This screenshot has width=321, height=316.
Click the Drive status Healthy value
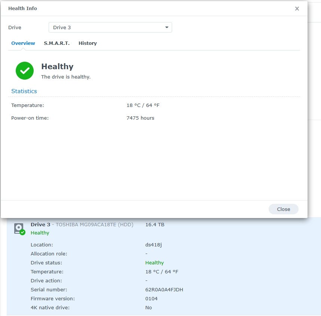155,263
